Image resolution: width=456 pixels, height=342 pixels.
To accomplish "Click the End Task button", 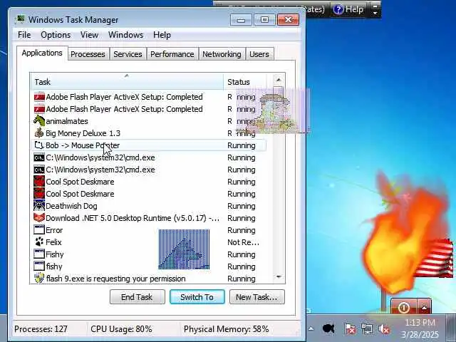I will 137,297.
